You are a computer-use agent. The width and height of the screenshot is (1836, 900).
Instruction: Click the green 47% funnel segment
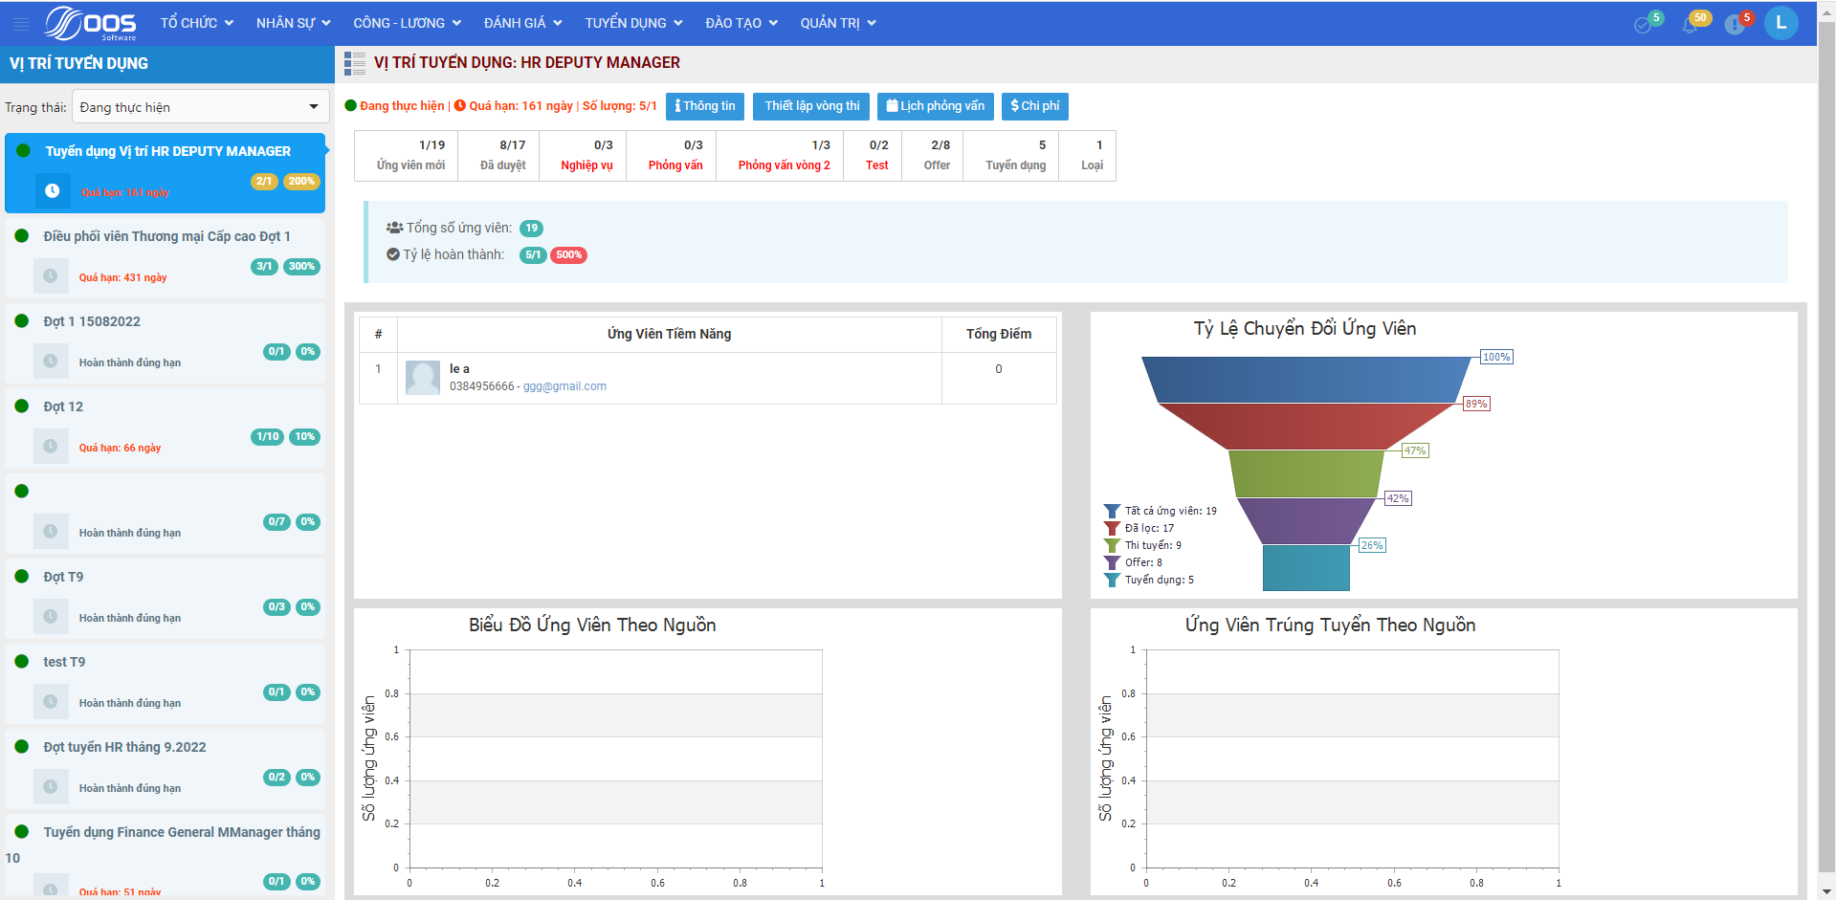tap(1306, 473)
